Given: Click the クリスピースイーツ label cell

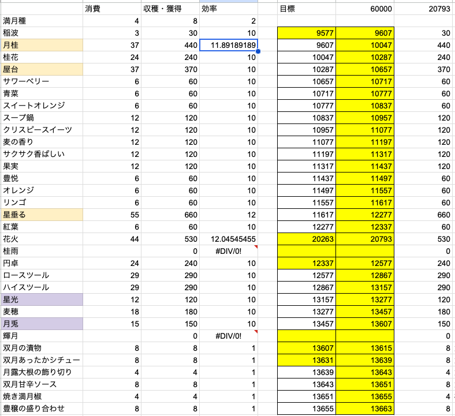Looking at the screenshot, I should (42, 130).
